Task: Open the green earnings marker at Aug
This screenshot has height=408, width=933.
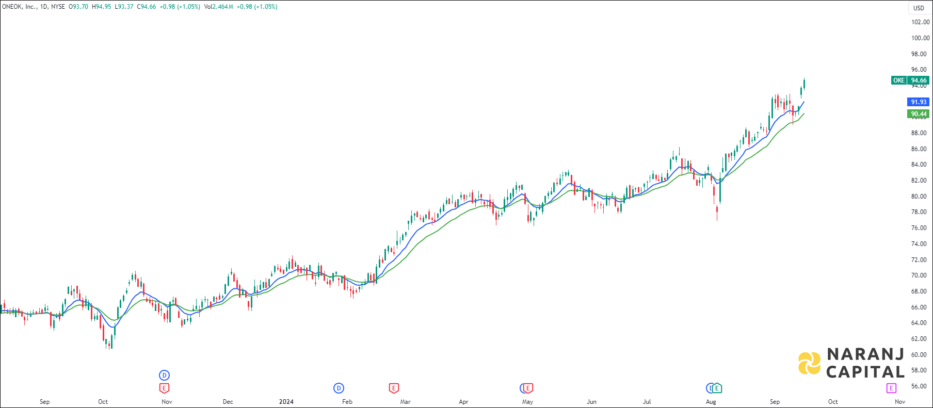Action: pos(717,388)
